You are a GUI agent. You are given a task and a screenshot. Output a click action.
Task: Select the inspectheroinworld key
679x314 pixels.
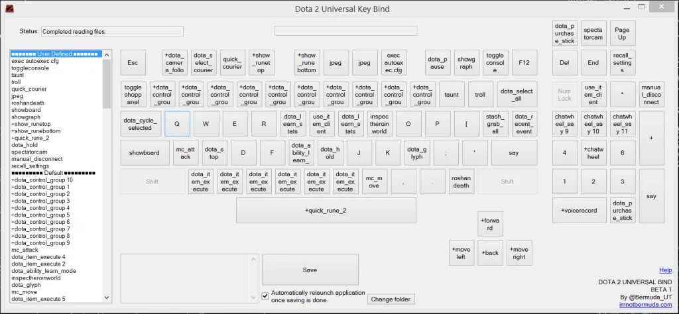tap(380, 124)
